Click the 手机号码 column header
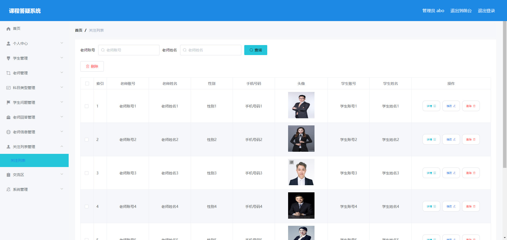Screen dimensions: 507x240 (254, 84)
